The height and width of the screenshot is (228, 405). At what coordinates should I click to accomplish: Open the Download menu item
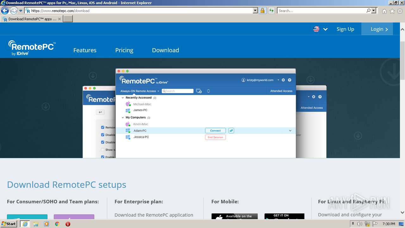165,50
